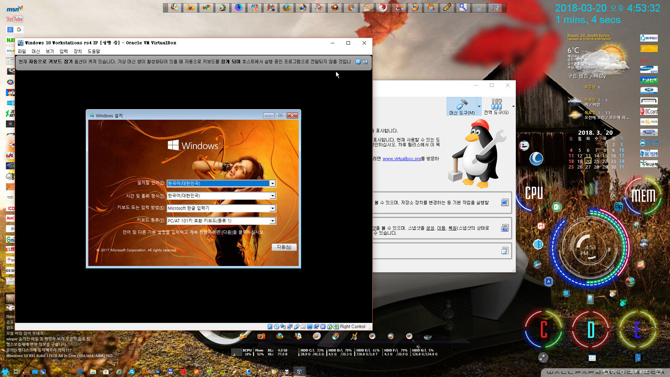Click the biohazard Start button

coord(5,372)
